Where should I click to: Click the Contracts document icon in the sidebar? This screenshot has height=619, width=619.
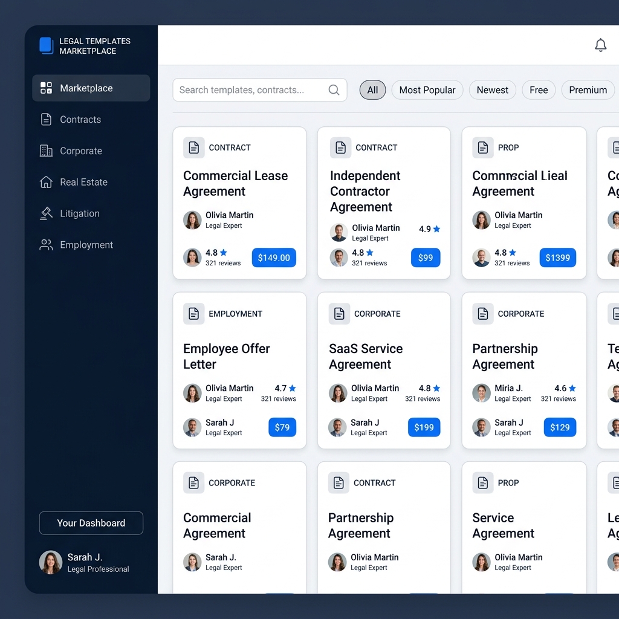pyautogui.click(x=46, y=119)
